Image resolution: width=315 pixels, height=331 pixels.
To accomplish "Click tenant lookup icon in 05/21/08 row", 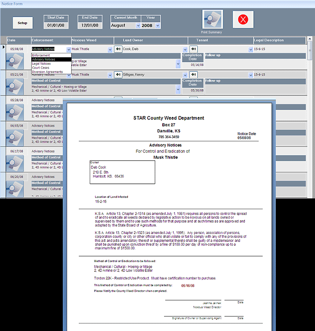I will 193,75.
